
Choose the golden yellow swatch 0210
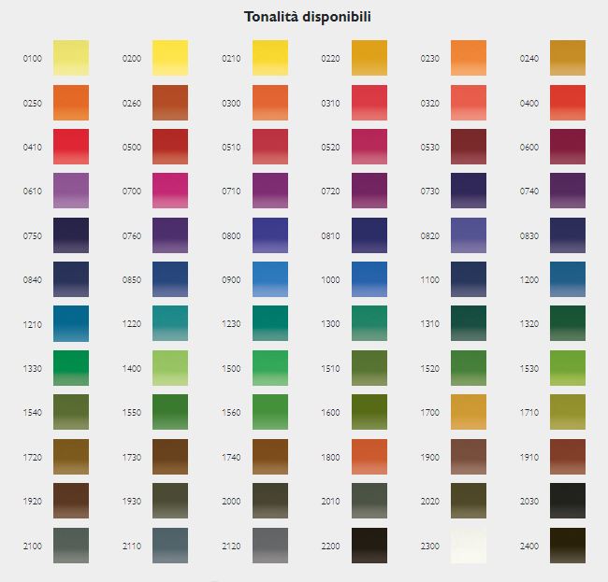(x=270, y=58)
